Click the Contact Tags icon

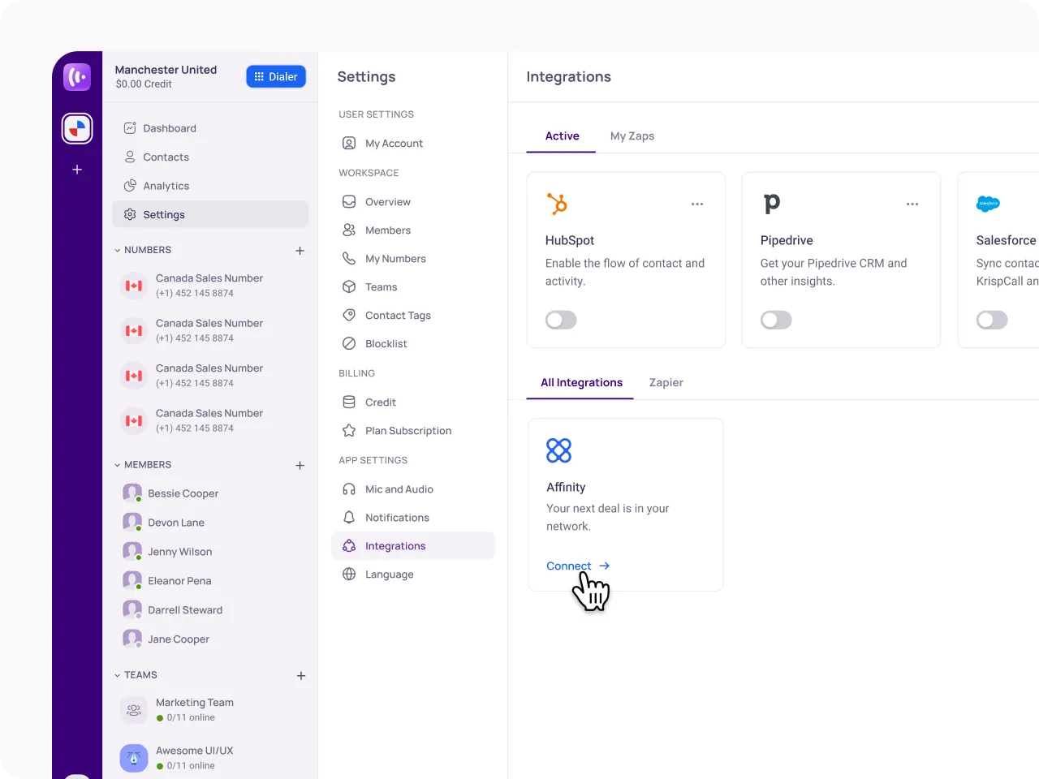pyautogui.click(x=349, y=316)
